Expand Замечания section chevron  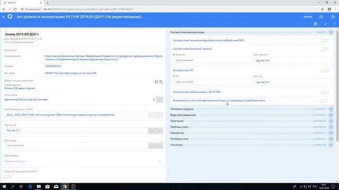point(331,121)
